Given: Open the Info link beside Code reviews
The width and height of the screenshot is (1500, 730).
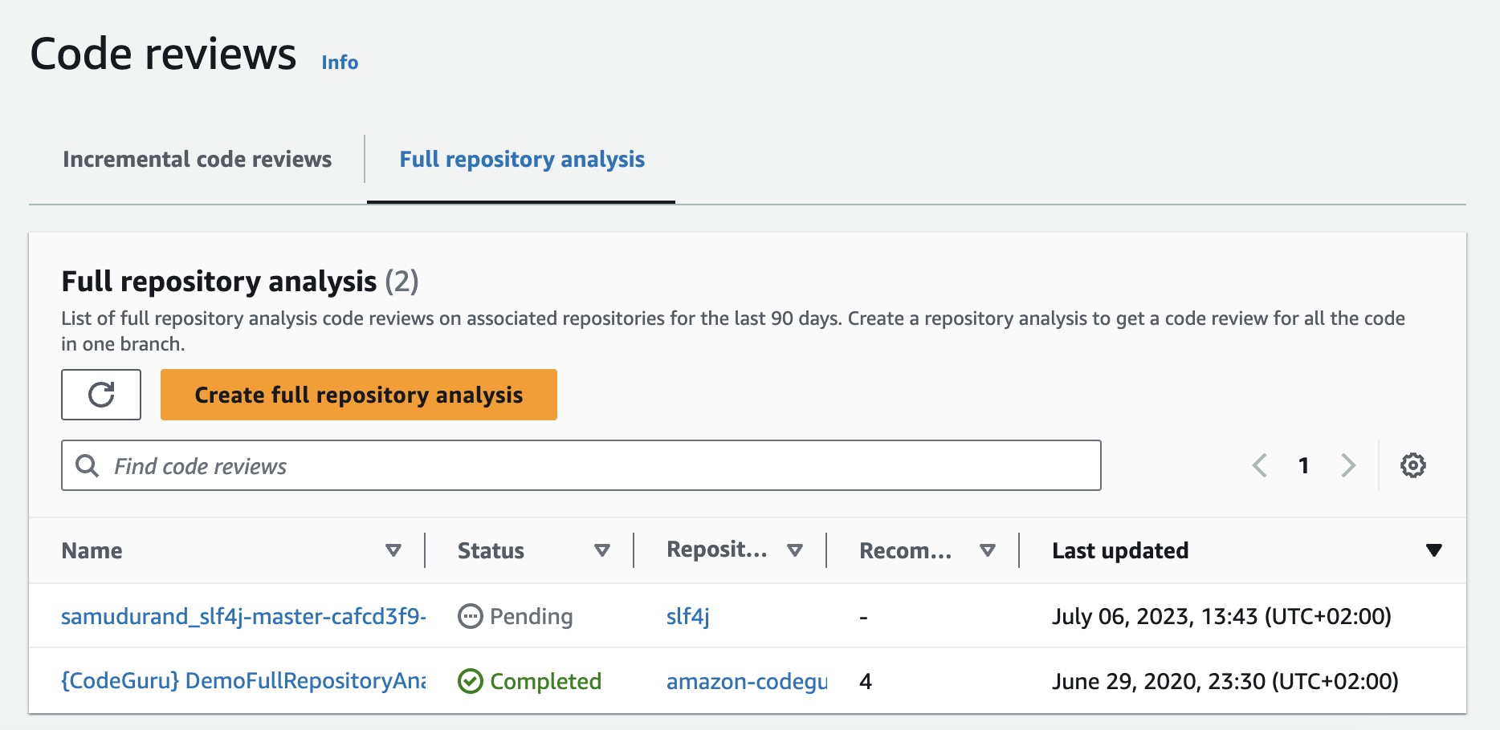Looking at the screenshot, I should (x=340, y=63).
